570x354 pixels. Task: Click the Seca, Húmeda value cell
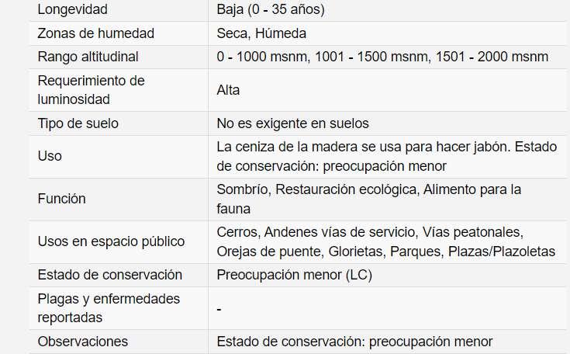[261, 33]
